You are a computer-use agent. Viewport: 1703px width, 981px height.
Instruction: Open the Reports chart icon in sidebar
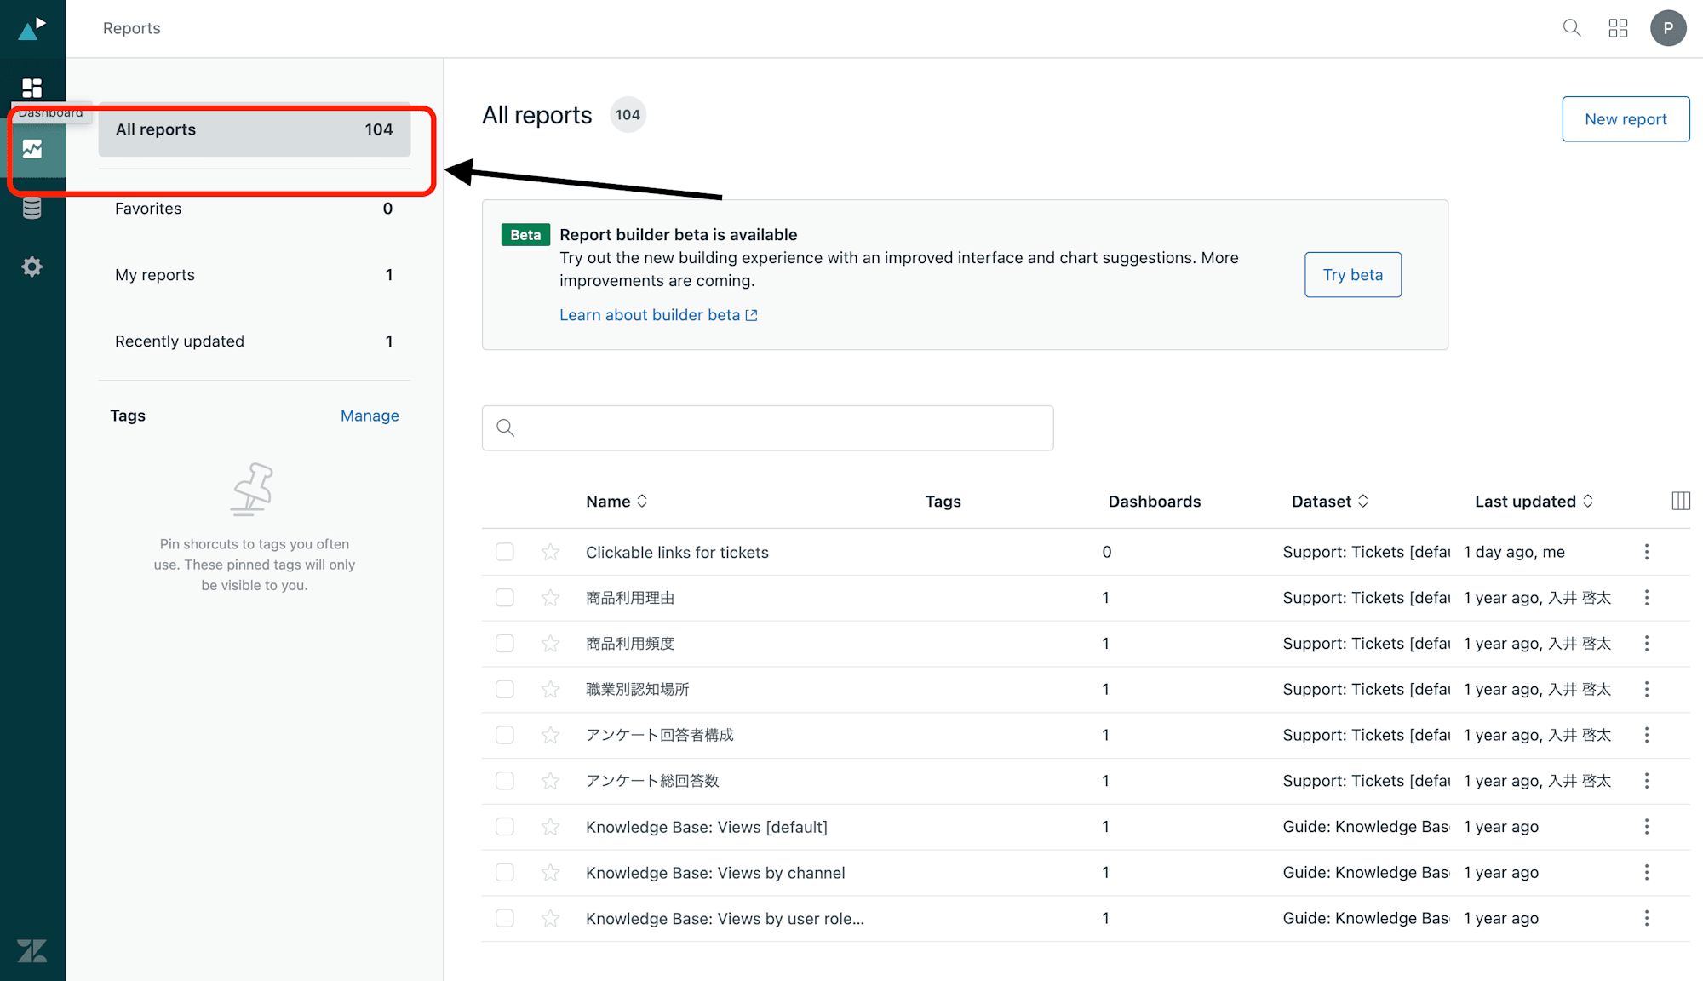click(x=32, y=149)
